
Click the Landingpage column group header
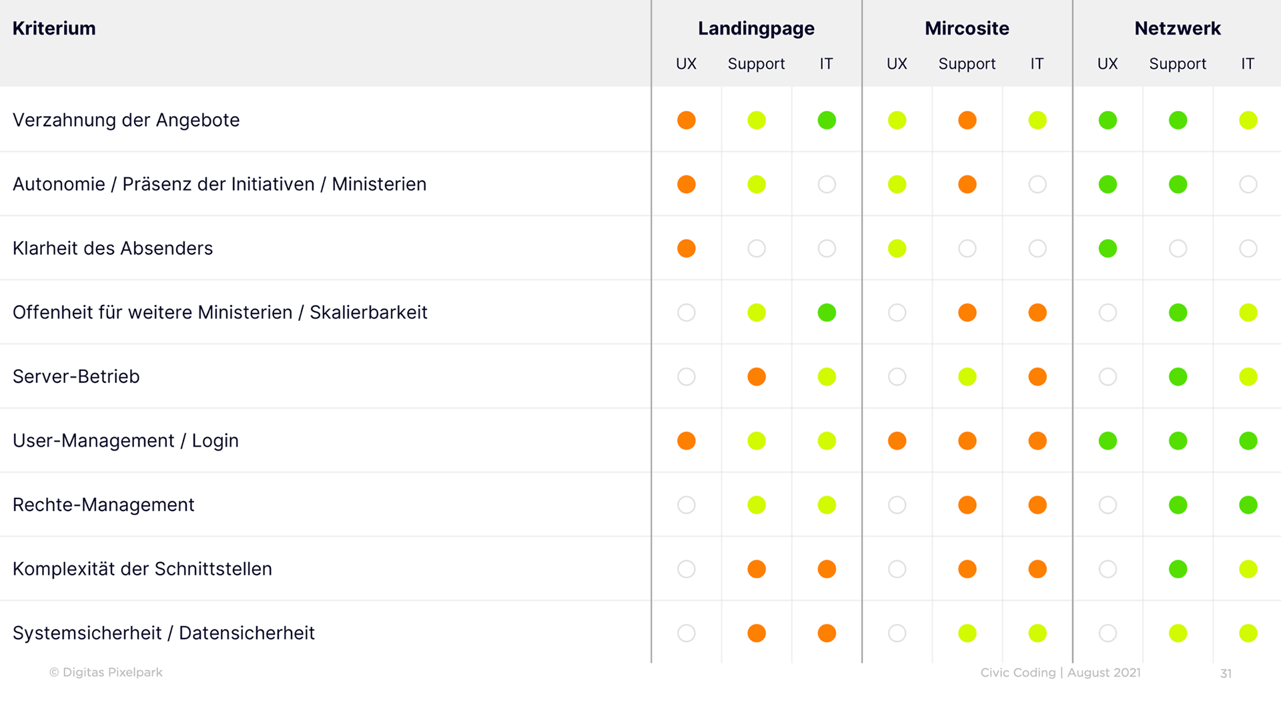(x=756, y=28)
